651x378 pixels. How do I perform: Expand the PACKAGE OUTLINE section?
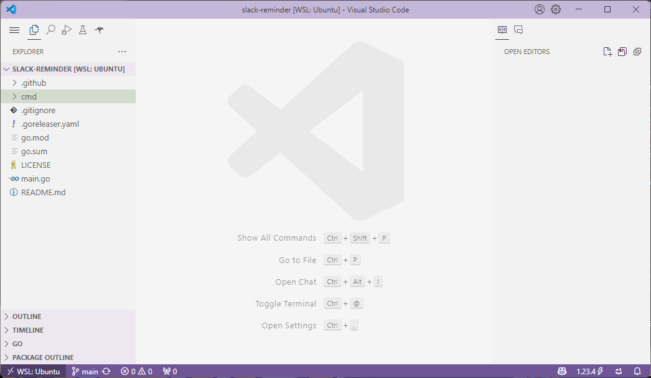68,357
